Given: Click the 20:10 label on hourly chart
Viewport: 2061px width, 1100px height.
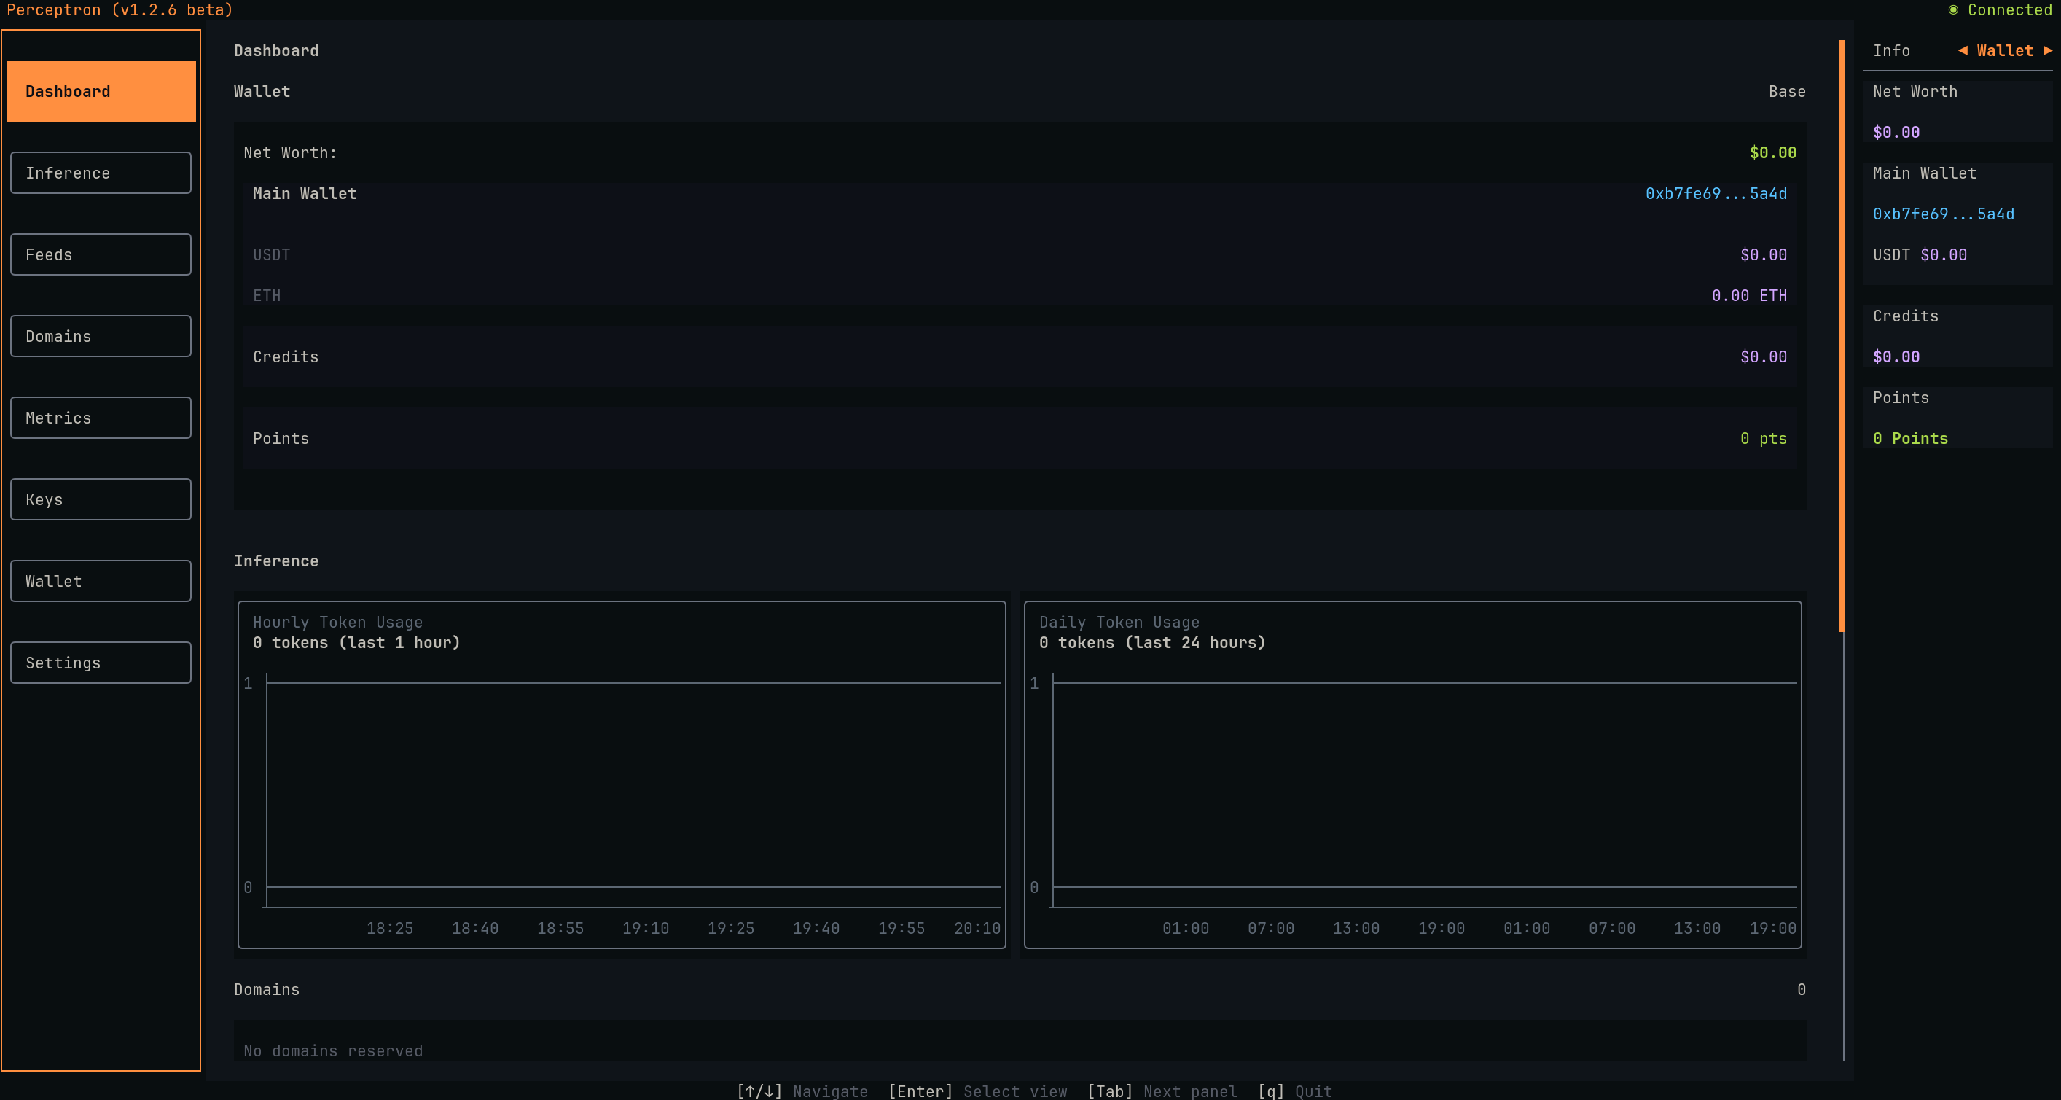Looking at the screenshot, I should click(977, 928).
